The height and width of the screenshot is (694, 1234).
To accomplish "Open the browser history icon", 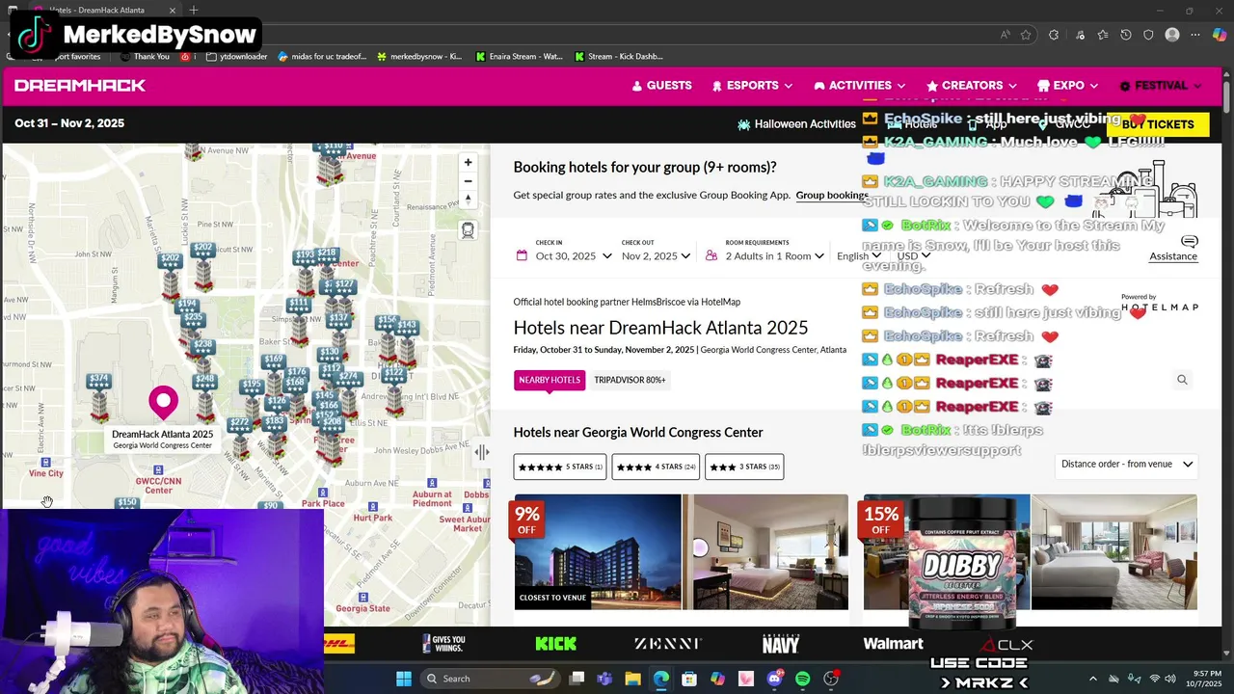I will (1125, 35).
